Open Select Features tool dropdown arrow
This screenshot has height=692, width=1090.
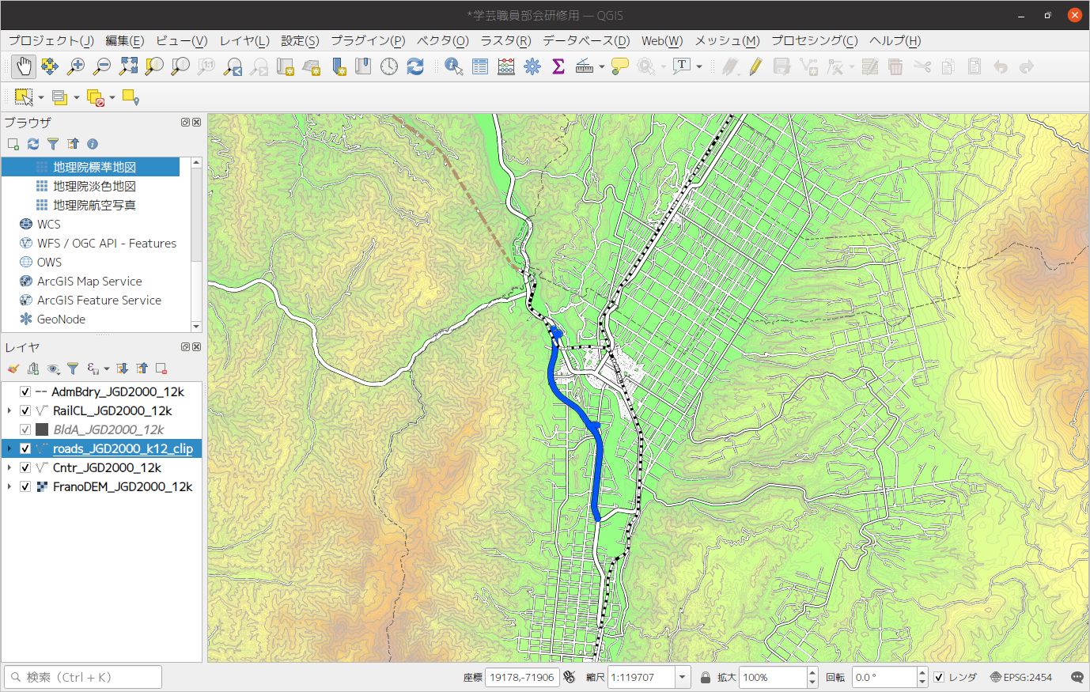[40, 97]
